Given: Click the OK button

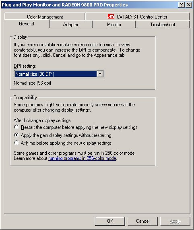Looking at the screenshot, I should coord(110,221).
